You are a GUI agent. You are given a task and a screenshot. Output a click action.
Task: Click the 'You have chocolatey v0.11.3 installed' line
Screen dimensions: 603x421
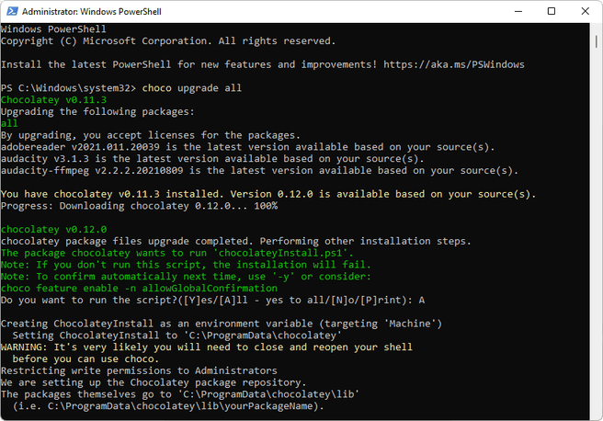tap(268, 194)
